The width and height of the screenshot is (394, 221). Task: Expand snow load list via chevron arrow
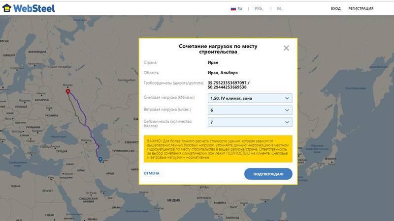[287, 98]
